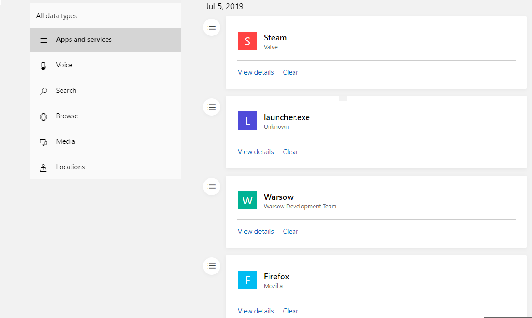Viewport: 532px width, 318px height.
Task: Click the list icon beside the Steam card
Action: point(212,27)
